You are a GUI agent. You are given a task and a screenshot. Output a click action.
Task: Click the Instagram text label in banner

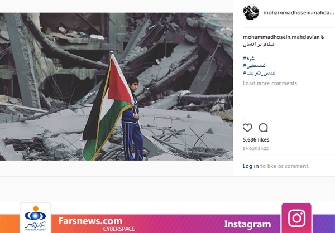tap(247, 224)
